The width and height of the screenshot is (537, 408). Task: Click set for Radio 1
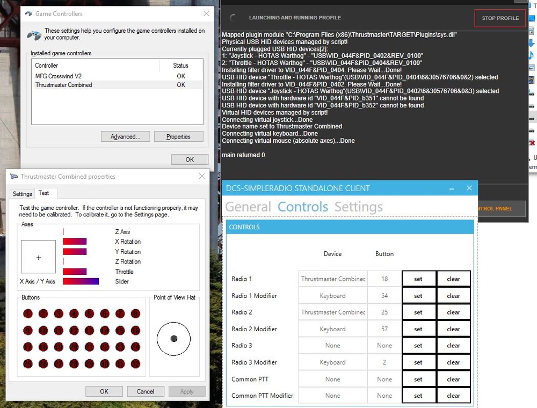418,279
